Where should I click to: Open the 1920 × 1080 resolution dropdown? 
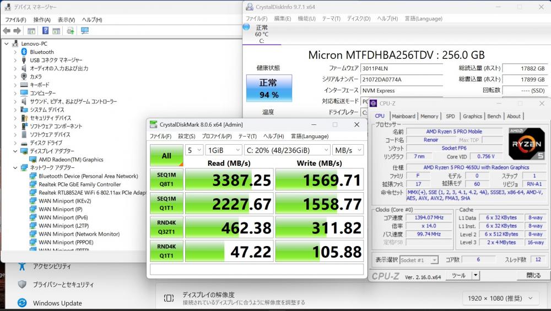pos(499,298)
